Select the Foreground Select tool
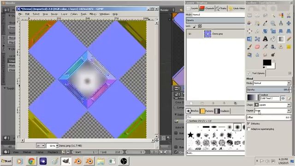Viewport: 295px width, 166px height. [250, 24]
